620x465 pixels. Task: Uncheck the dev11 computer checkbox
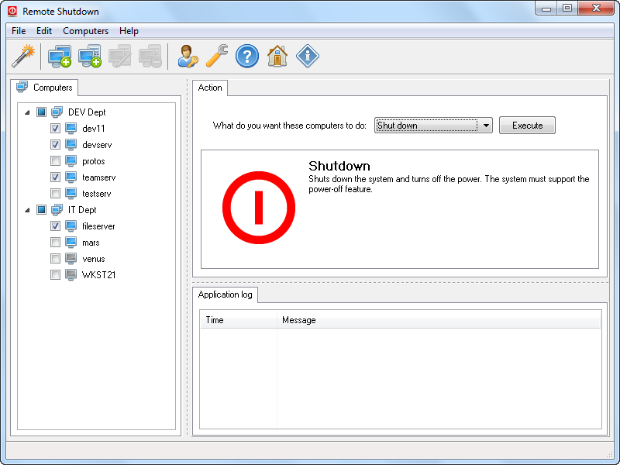pyautogui.click(x=55, y=129)
